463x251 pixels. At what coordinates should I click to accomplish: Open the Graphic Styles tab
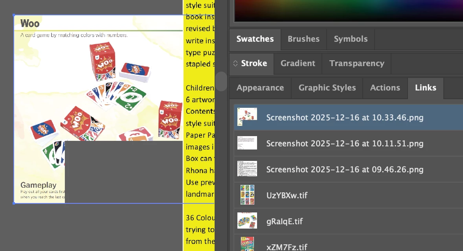point(327,88)
